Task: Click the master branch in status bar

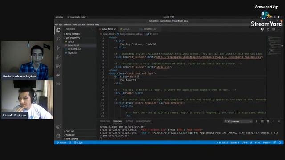Action: pyautogui.click(x=61, y=143)
